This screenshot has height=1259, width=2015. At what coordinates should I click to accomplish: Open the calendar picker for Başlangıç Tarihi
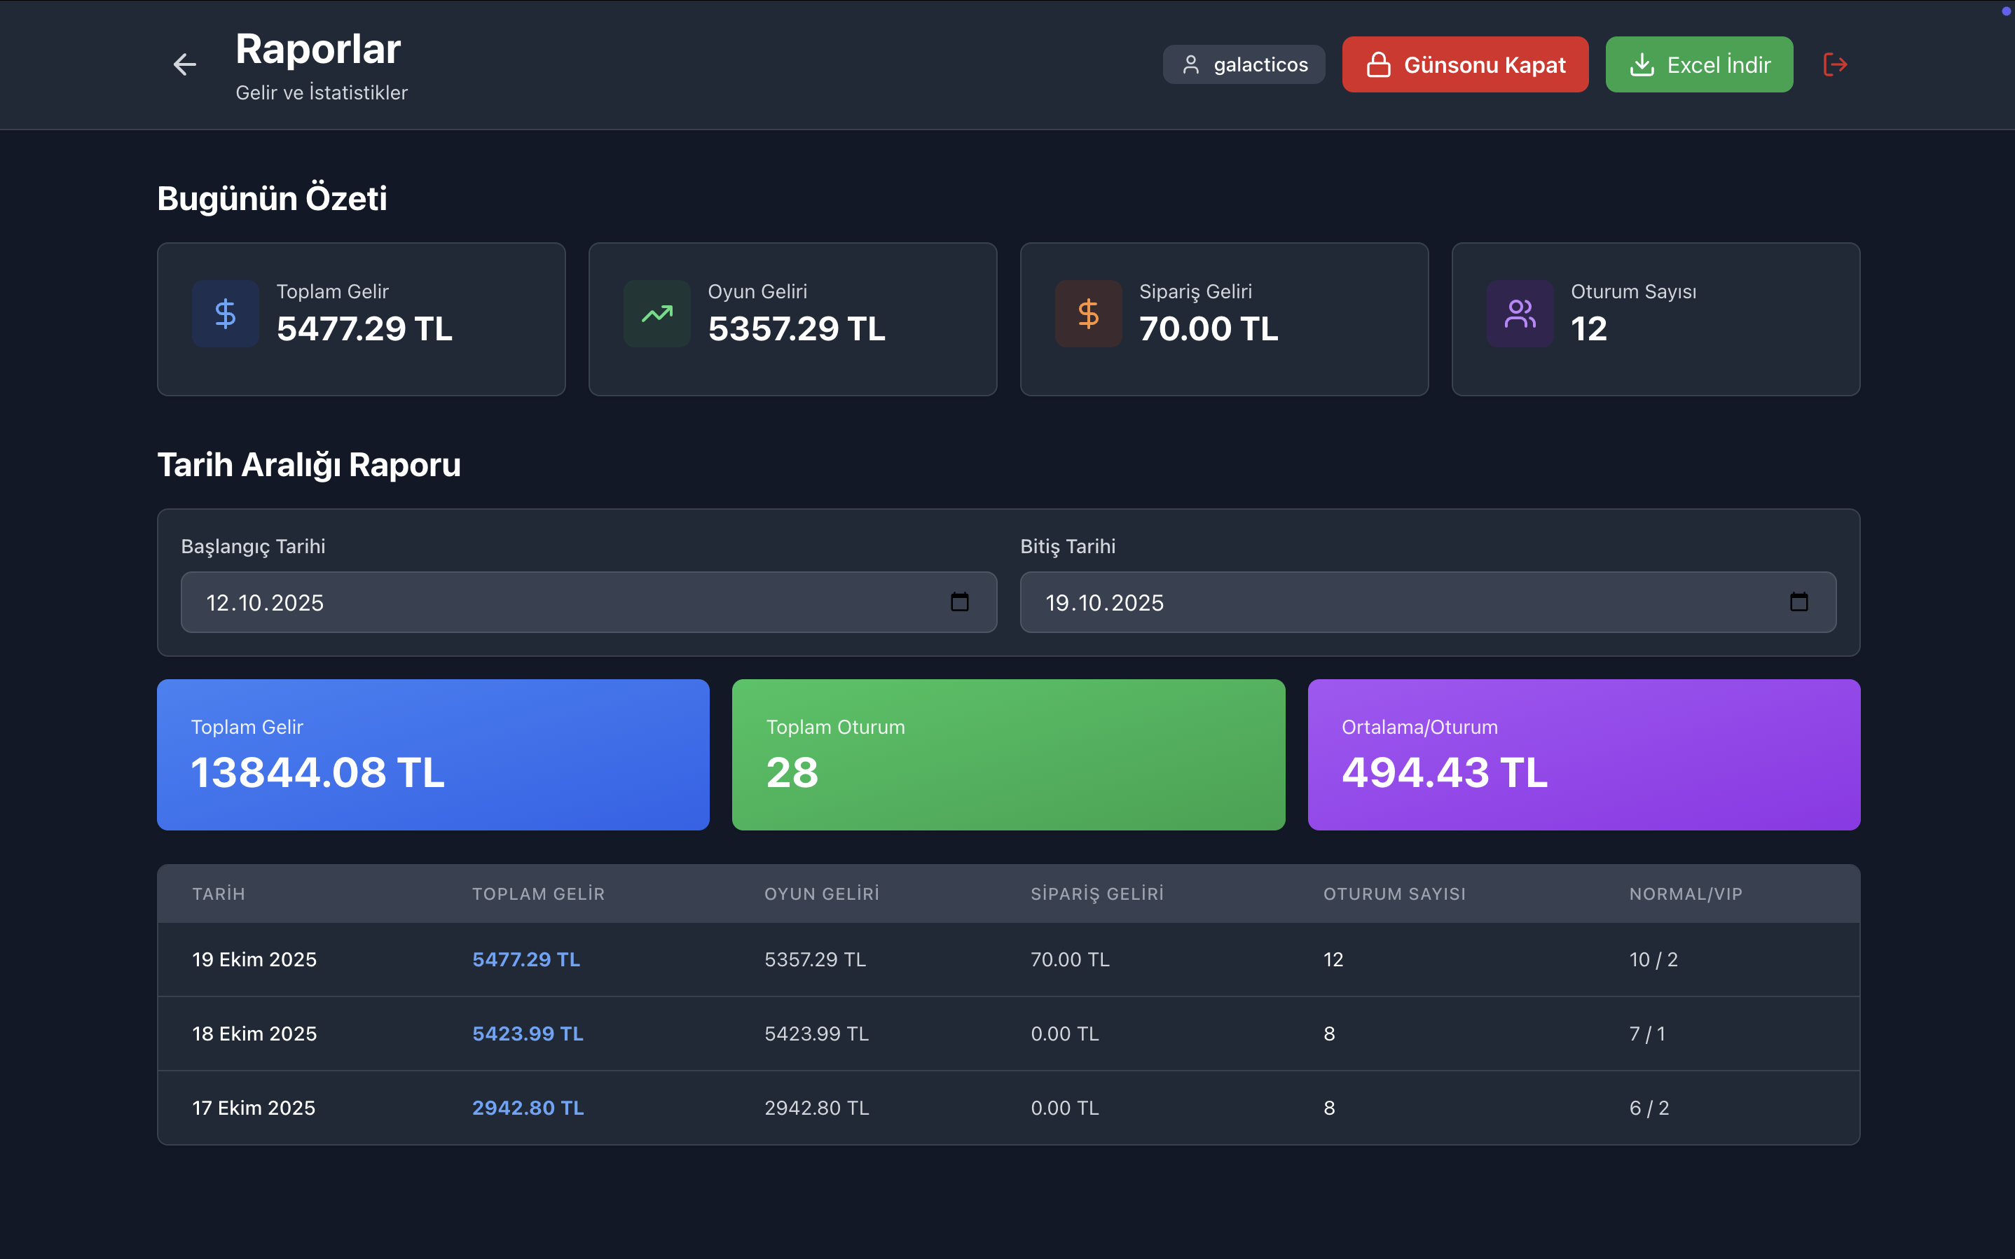coord(960,602)
